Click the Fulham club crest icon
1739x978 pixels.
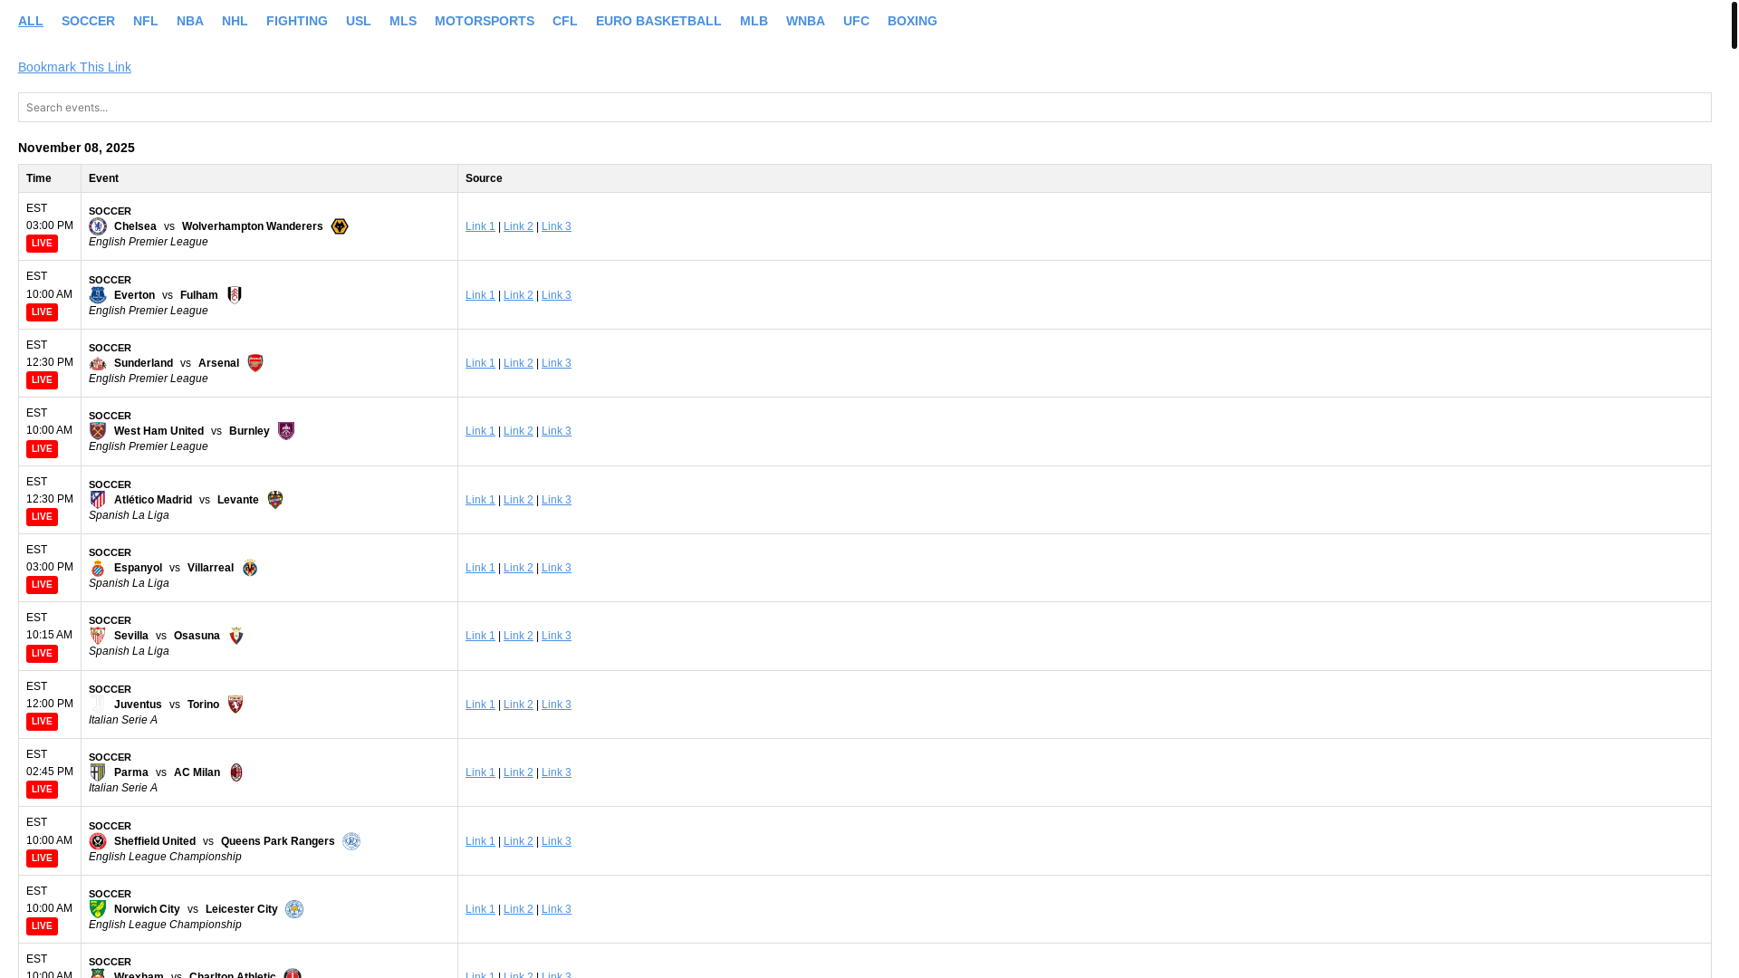235,295
